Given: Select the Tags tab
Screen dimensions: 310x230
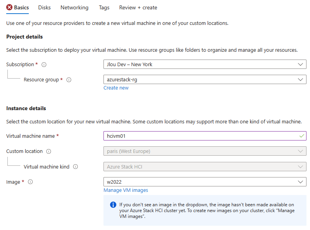Looking at the screenshot, I should 104,7.
